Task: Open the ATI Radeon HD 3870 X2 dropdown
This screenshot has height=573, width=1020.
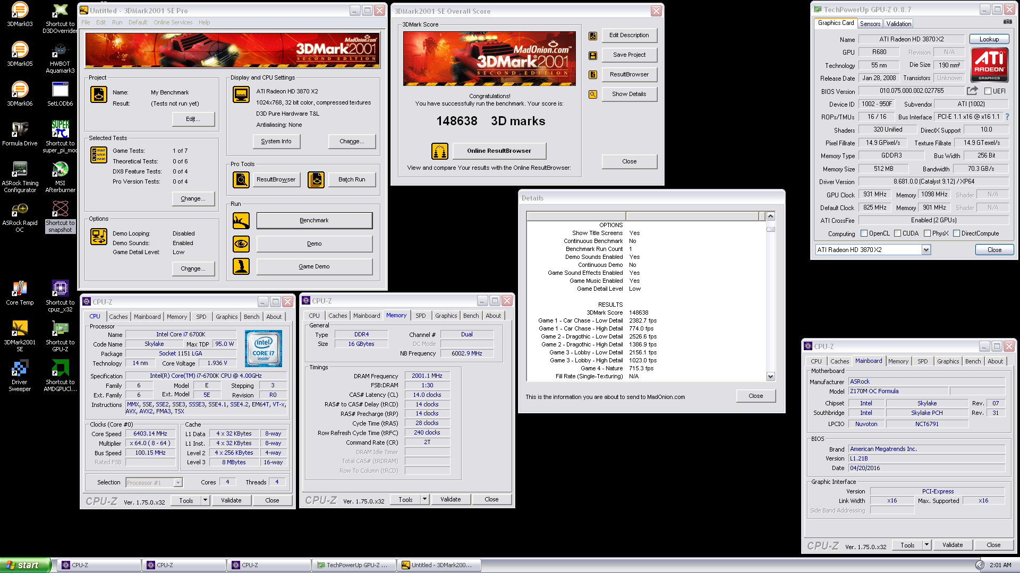Action: point(926,250)
